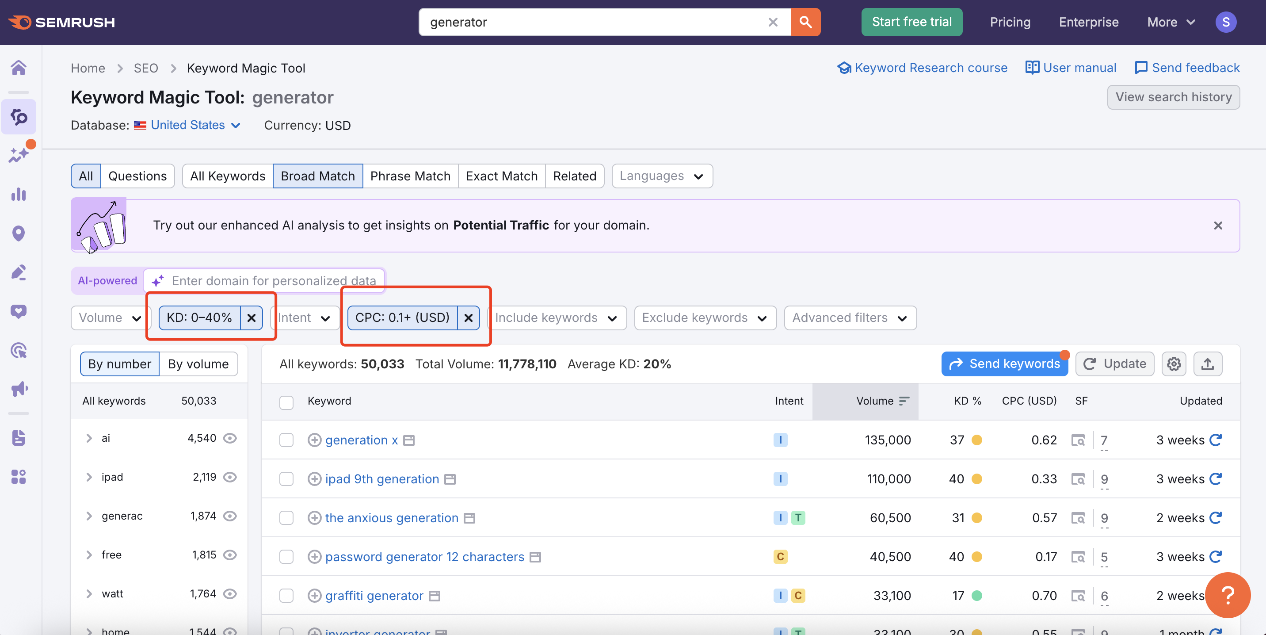Image resolution: width=1266 pixels, height=635 pixels.
Task: Click the personalized data domain field
Action: point(264,281)
